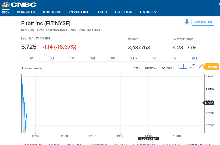Select the 3M chart range tab
The width and height of the screenshot is (220, 145).
point(93,58)
